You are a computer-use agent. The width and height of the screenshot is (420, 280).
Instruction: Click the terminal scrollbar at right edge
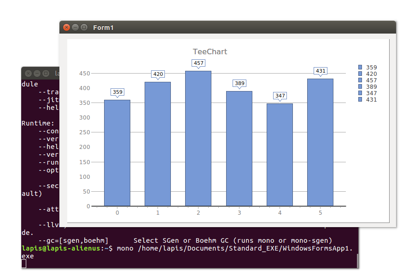tap(357, 261)
